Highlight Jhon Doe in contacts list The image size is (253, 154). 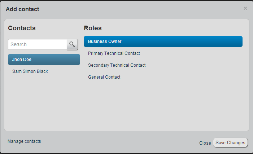point(44,60)
